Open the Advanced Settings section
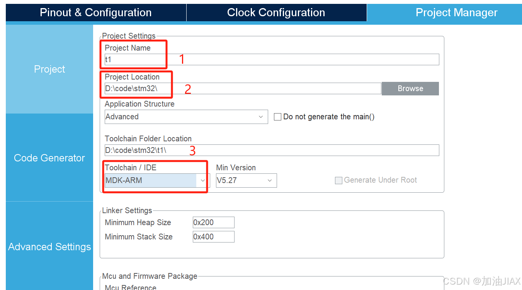This screenshot has width=522, height=290. tap(49, 247)
